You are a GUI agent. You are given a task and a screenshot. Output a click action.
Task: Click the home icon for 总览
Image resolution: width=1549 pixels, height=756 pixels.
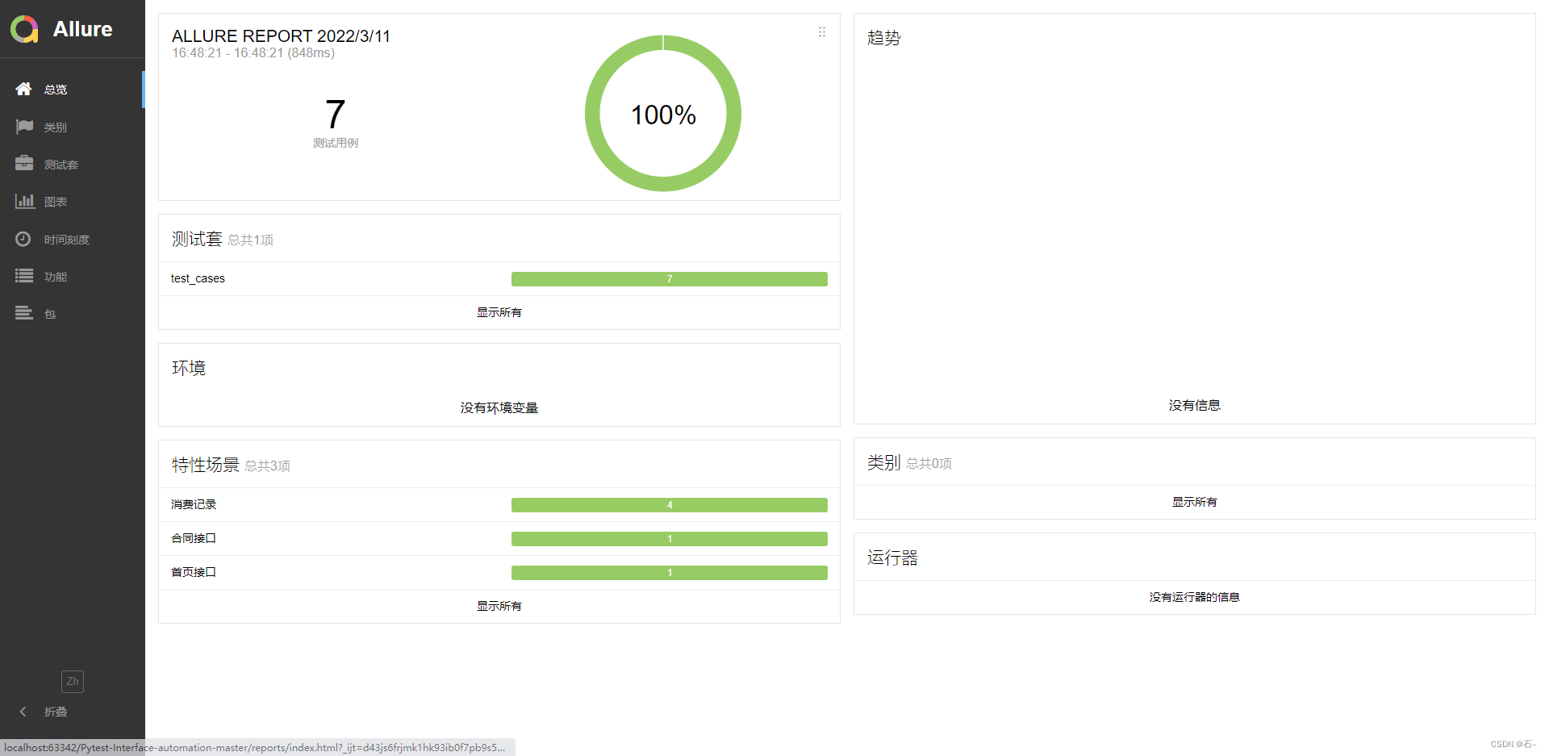coord(24,89)
